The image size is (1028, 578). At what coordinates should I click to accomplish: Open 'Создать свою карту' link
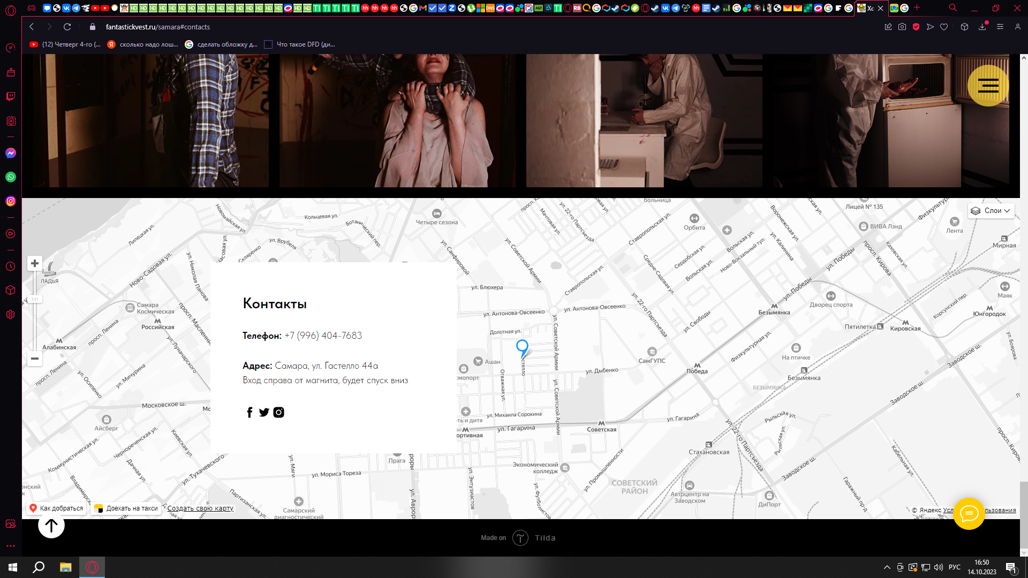click(200, 508)
